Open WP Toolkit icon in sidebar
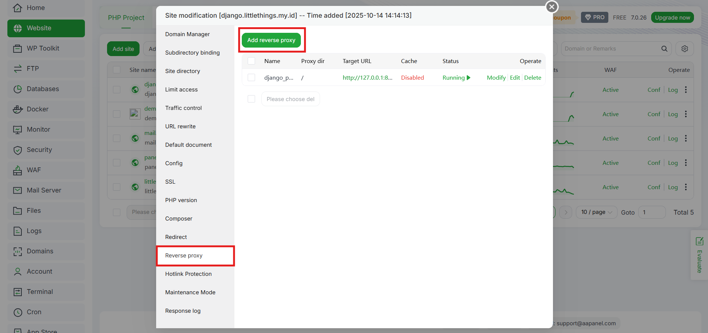 point(17,49)
